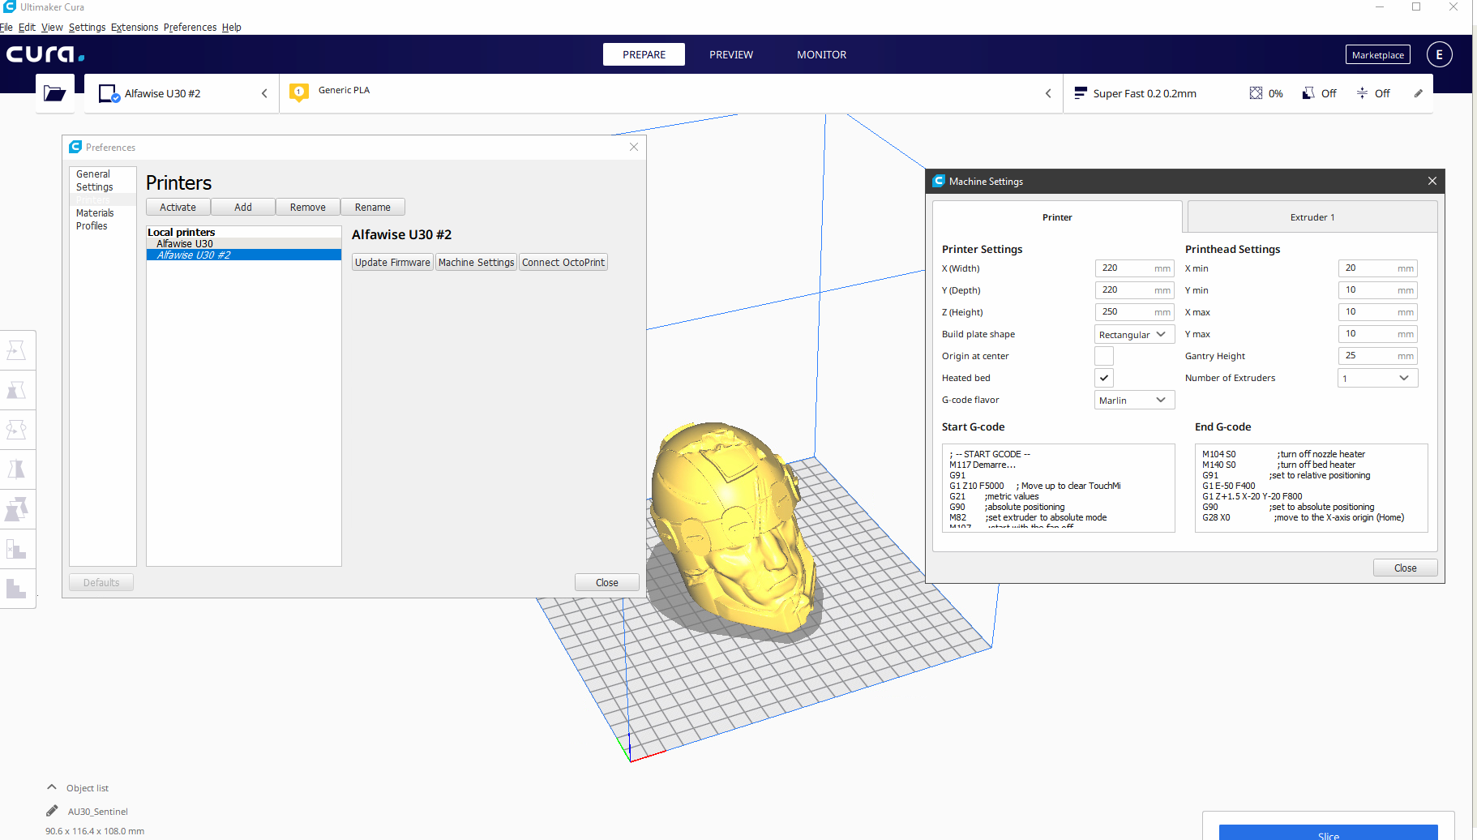
Task: Open the Marketplace
Action: click(1377, 54)
